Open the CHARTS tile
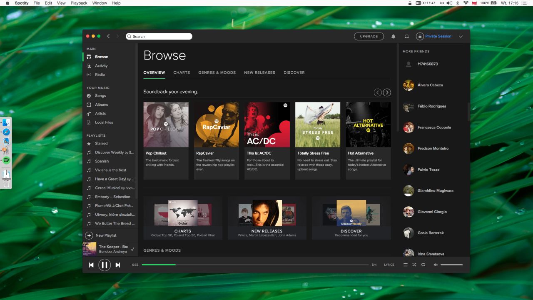This screenshot has width=533, height=300. click(x=183, y=218)
